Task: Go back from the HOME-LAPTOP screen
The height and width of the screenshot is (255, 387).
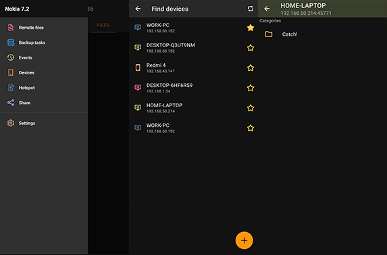Action: pyautogui.click(x=267, y=9)
